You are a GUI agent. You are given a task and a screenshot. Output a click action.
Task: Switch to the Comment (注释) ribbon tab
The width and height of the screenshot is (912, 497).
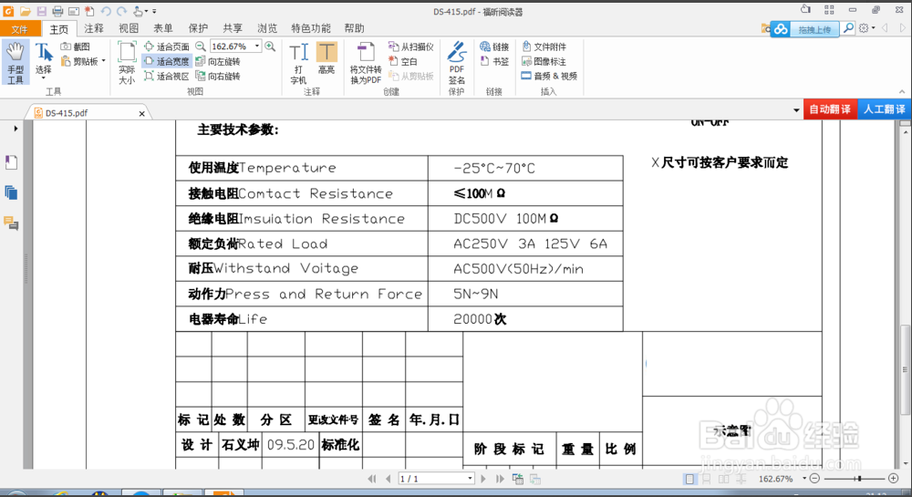point(94,28)
